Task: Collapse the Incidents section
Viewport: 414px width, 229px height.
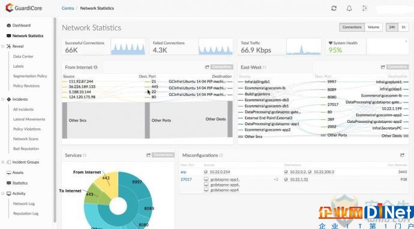Action: pyautogui.click(x=3, y=99)
